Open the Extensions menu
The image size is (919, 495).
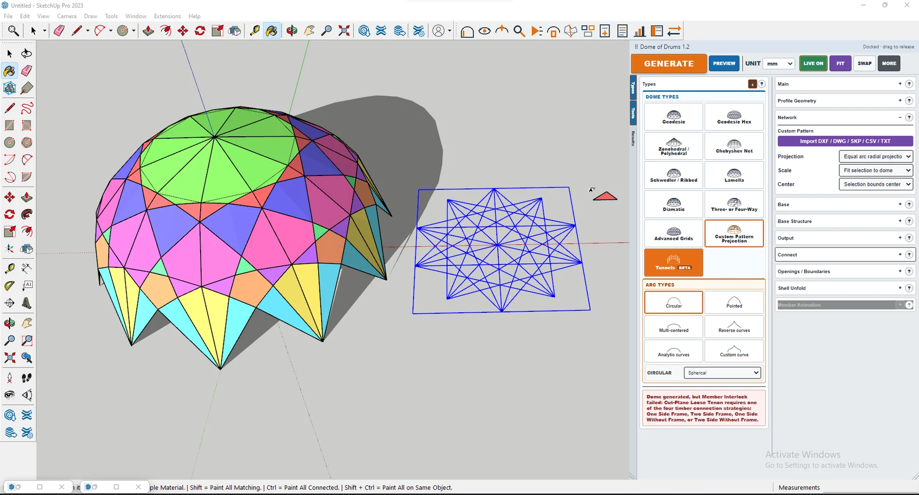click(x=167, y=16)
